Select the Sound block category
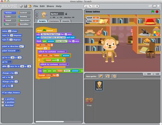Image resolution: width=162 pixels, height=125 pixels. 10,20
